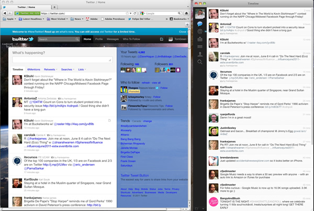
Task: Click JustinSeeley avatar in Timeline app window
Action: click(214, 132)
